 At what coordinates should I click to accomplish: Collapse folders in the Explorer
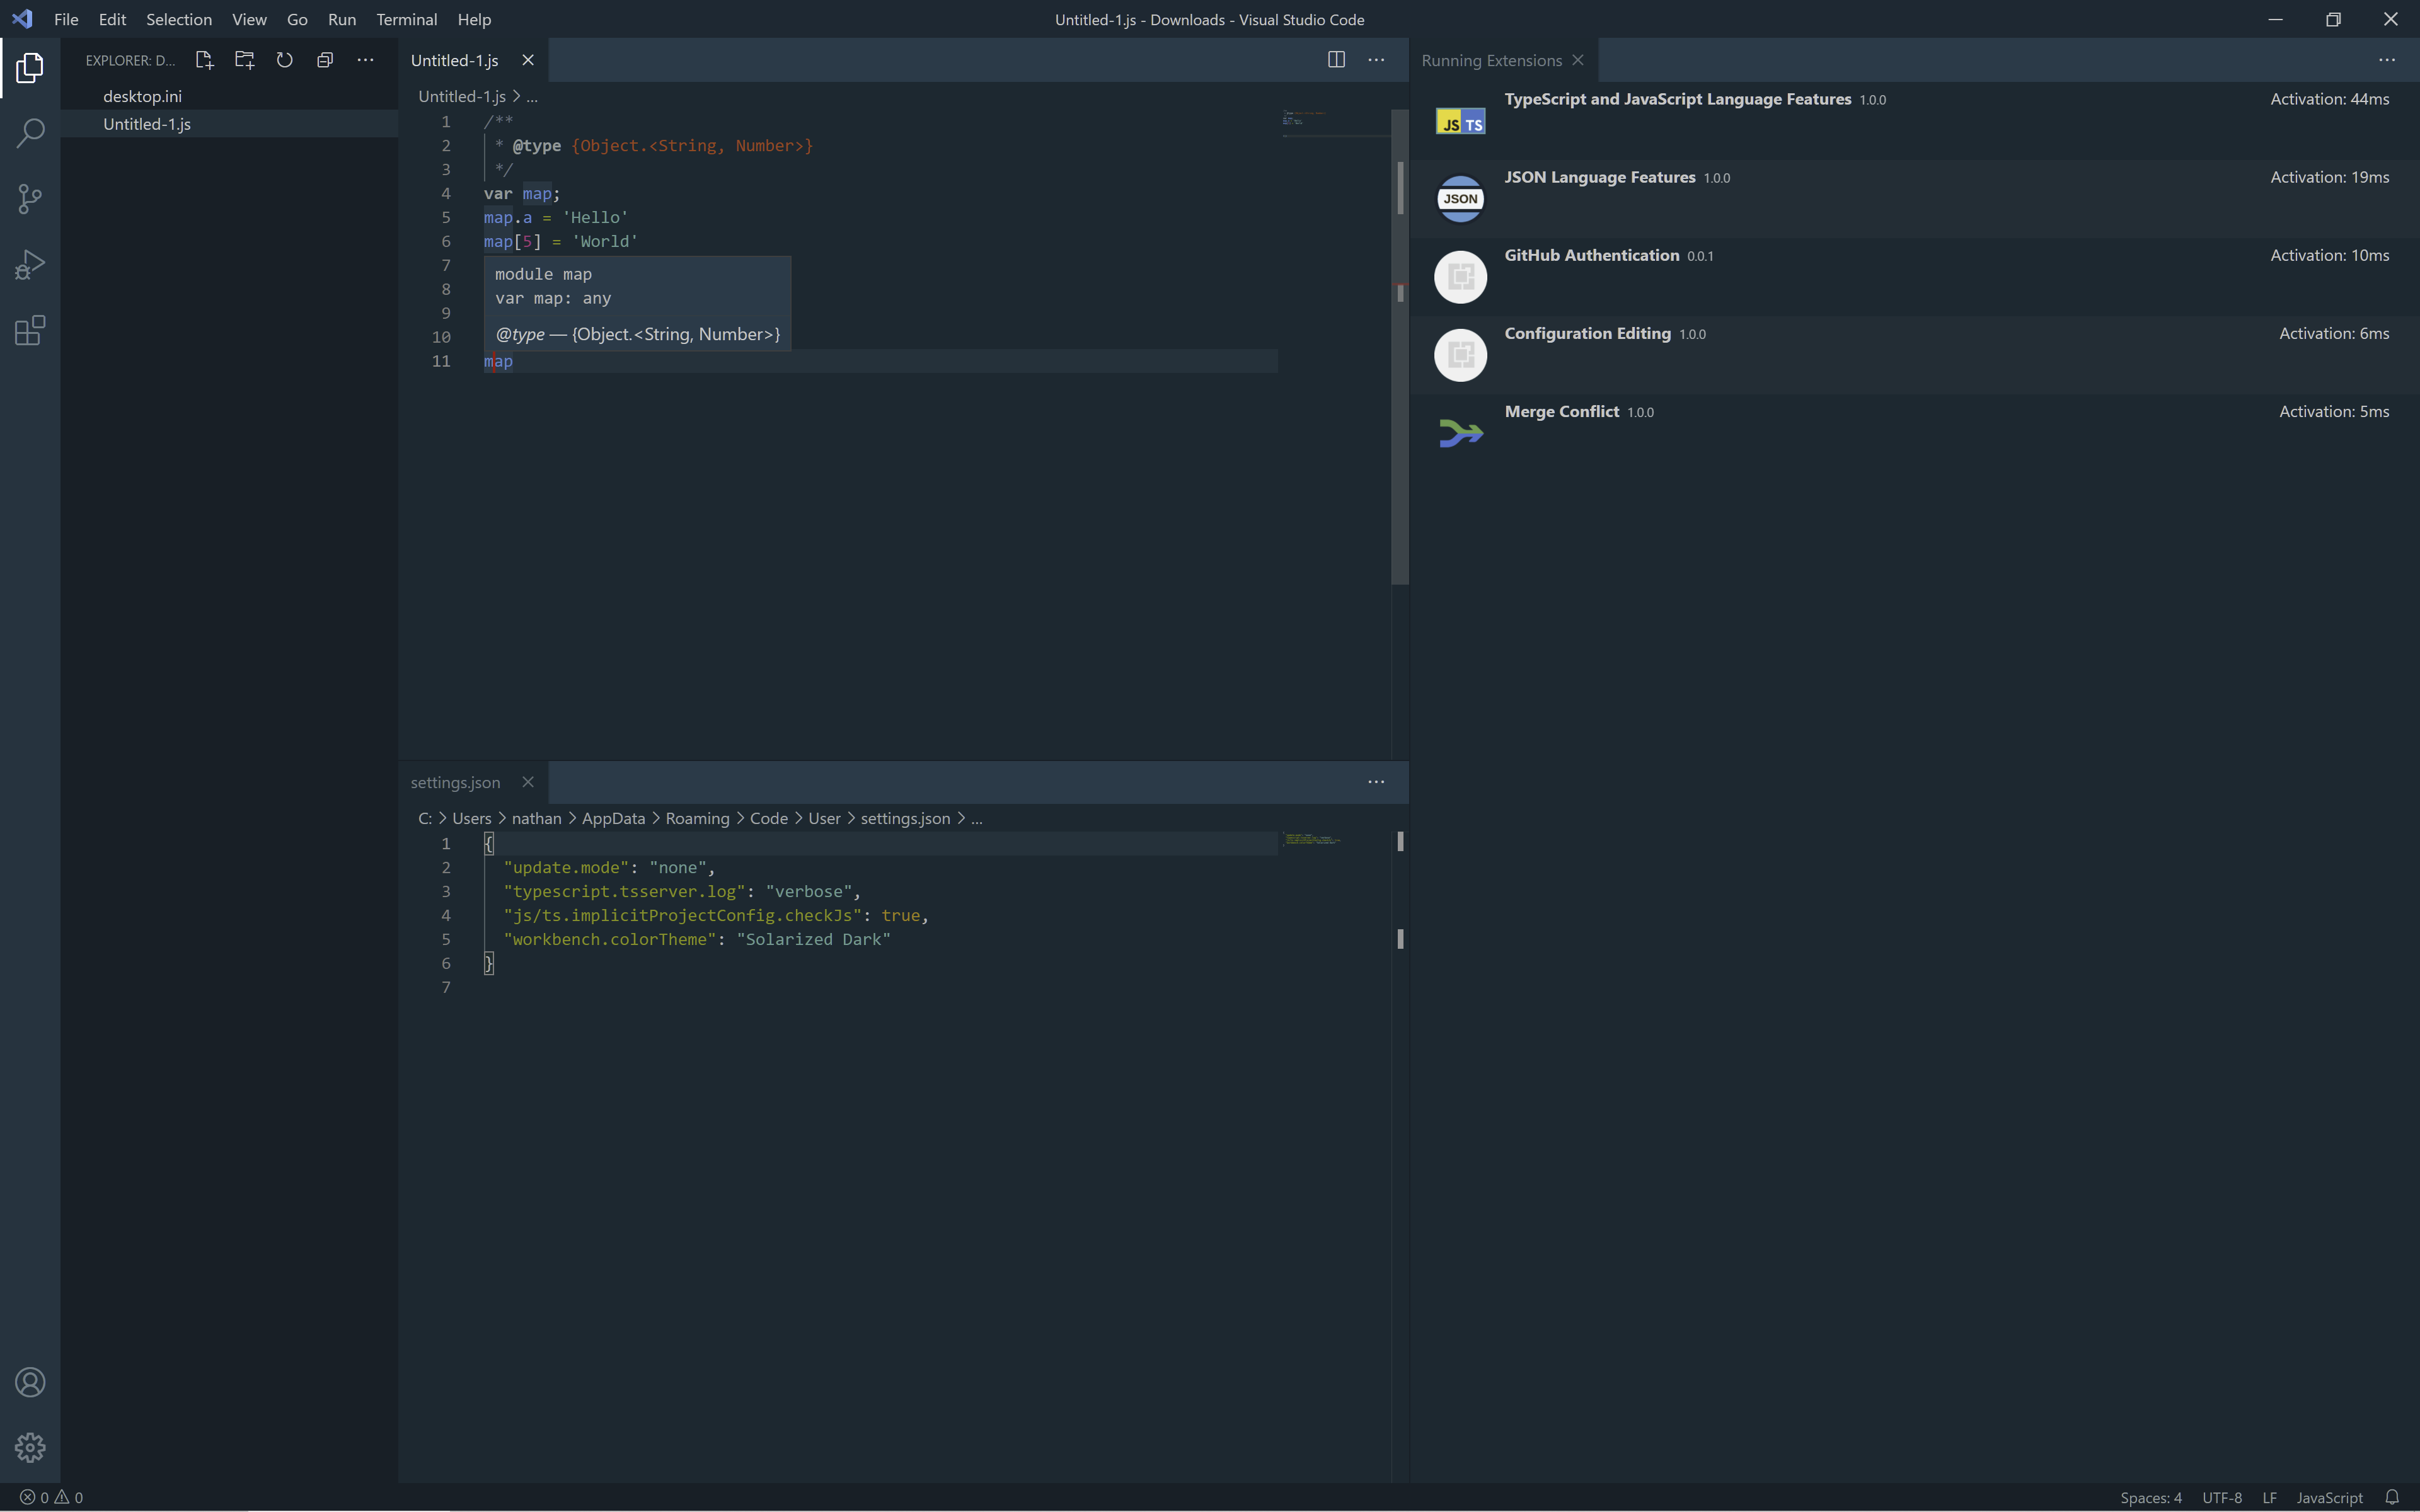(324, 60)
